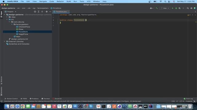
Task: Go to previous highlighted error arrow
Action: (192, 15)
